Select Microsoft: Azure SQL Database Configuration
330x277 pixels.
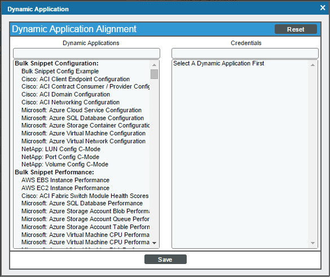coord(82,118)
